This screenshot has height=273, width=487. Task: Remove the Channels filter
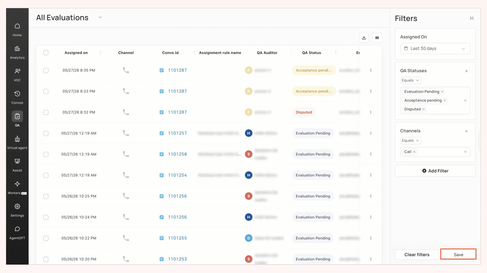click(x=466, y=131)
